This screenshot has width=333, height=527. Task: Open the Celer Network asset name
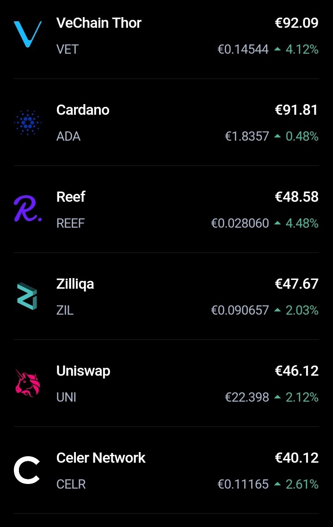[101, 458]
